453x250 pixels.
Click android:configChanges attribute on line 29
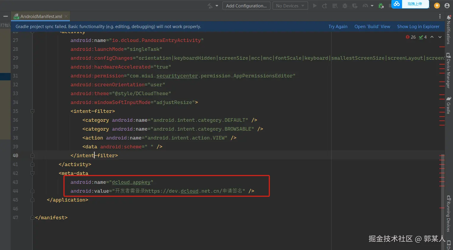coord(102,58)
